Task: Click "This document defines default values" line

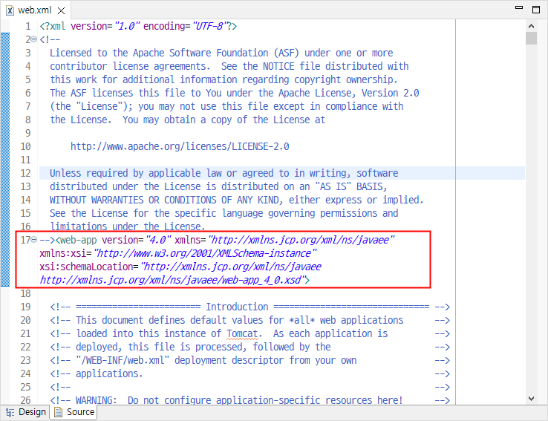Action: [x=239, y=320]
